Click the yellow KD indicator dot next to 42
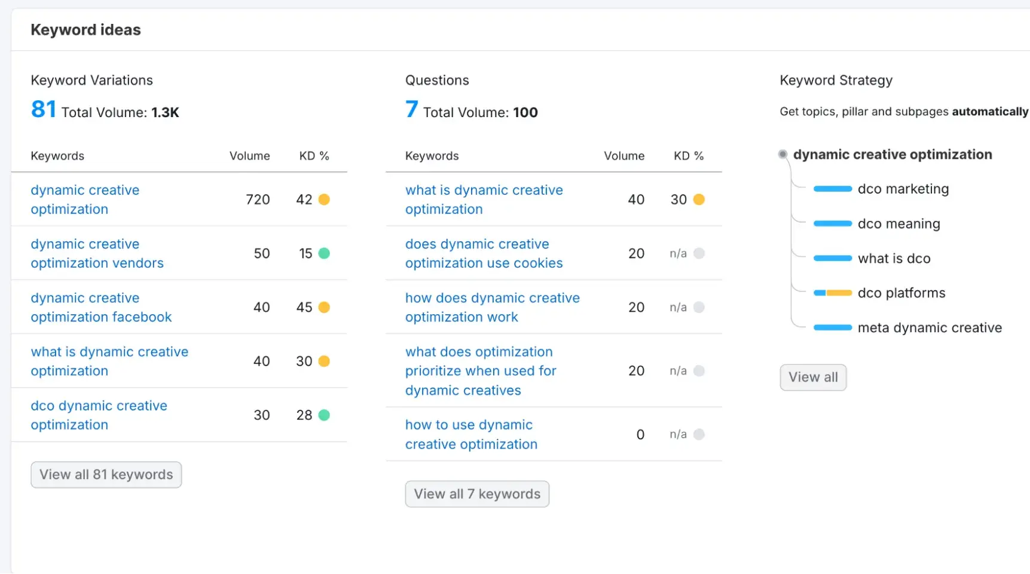The height and width of the screenshot is (574, 1030). (x=324, y=199)
